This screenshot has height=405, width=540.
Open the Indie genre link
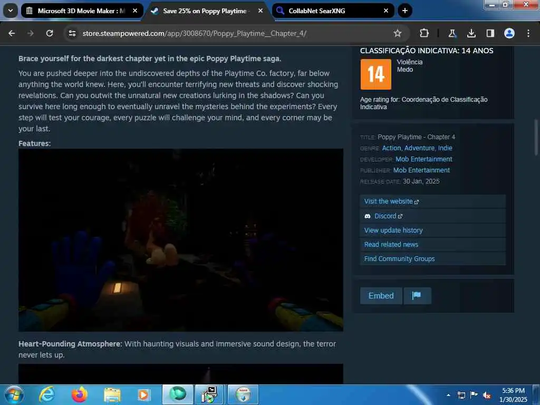(445, 148)
